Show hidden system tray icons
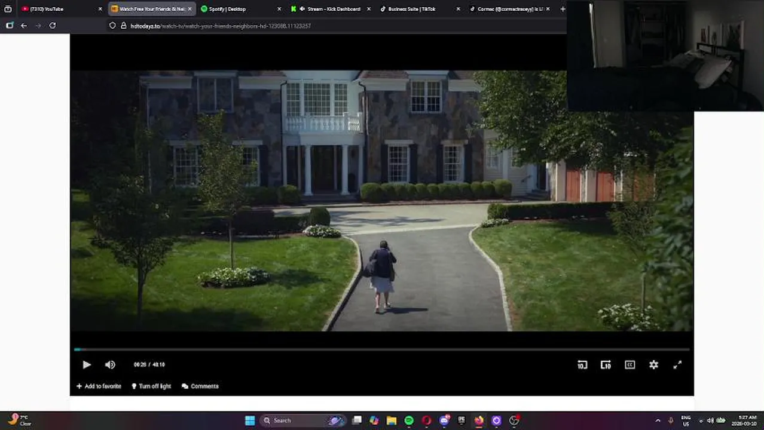Image resolution: width=764 pixels, height=430 pixels. coord(658,420)
